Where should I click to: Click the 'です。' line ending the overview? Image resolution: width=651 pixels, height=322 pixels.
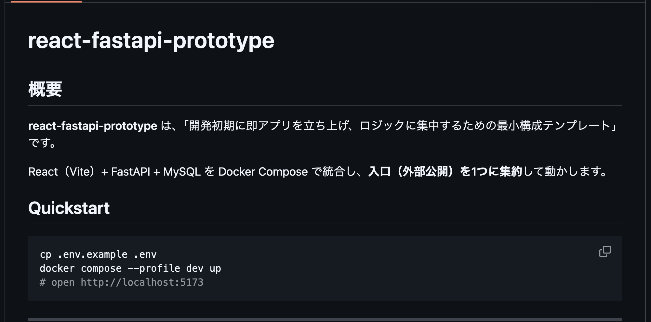42,142
